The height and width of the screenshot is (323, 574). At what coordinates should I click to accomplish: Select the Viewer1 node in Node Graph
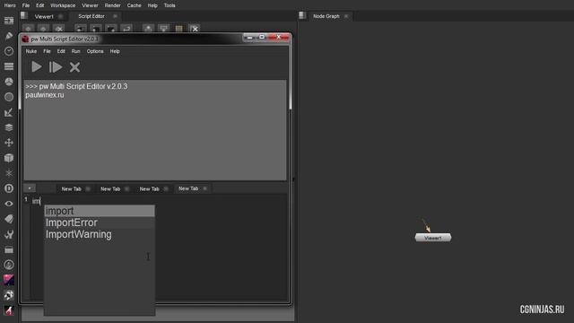[x=433, y=238]
